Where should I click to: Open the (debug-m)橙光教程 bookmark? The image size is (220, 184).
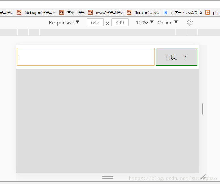coord(40,12)
